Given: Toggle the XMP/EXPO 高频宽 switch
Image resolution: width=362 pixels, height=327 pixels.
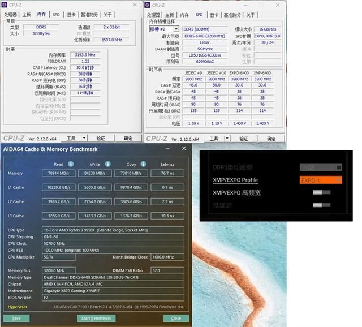Looking at the screenshot, I should pos(321,193).
